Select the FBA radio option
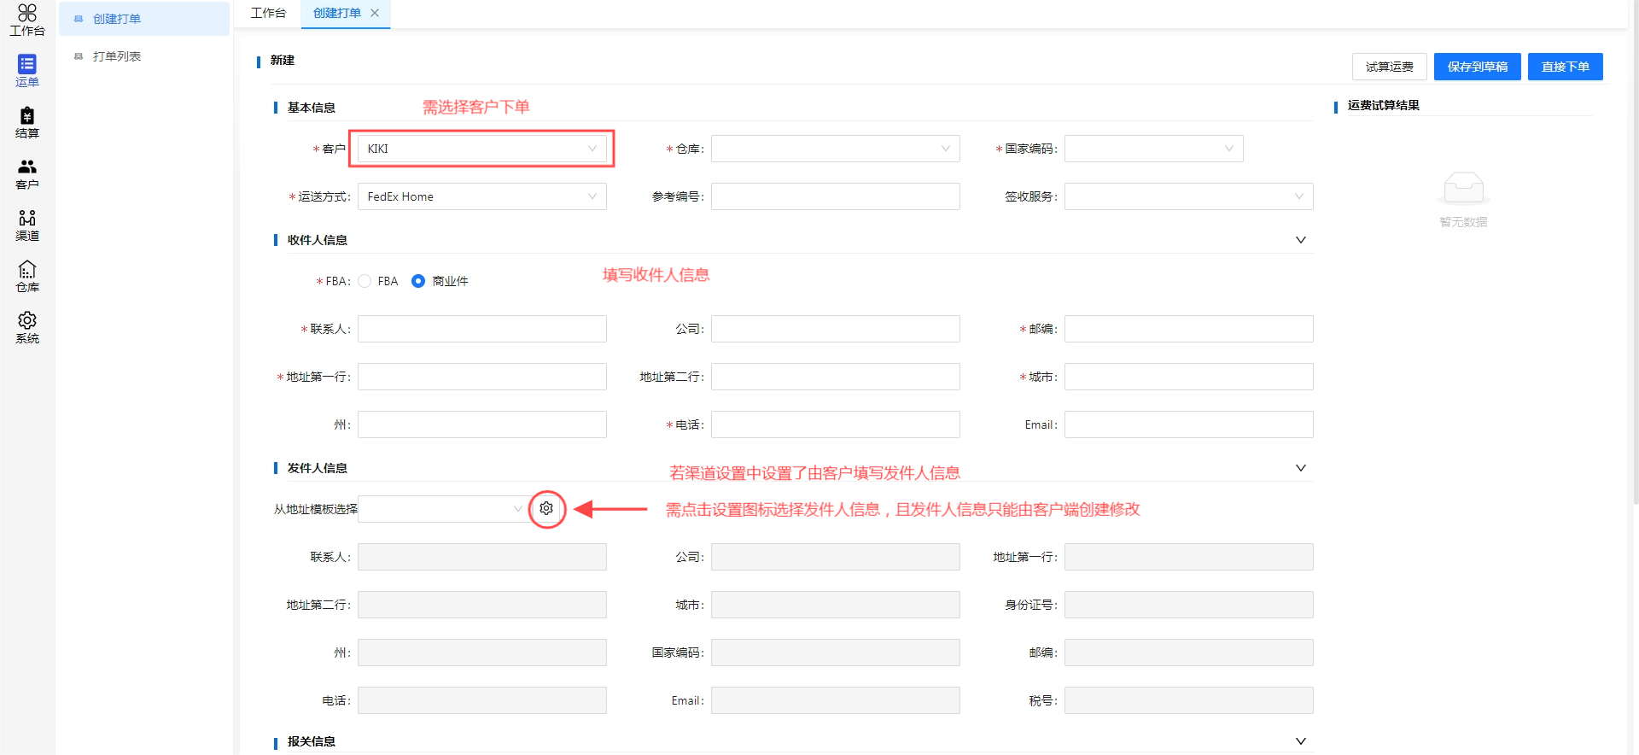 pyautogui.click(x=365, y=281)
